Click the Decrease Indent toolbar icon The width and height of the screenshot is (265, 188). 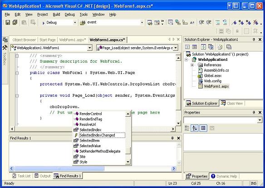pos(201,22)
